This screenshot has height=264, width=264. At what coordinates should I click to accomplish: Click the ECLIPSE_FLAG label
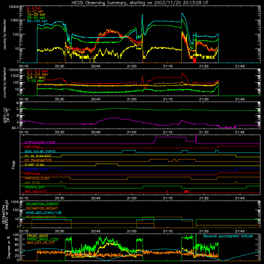(36, 169)
